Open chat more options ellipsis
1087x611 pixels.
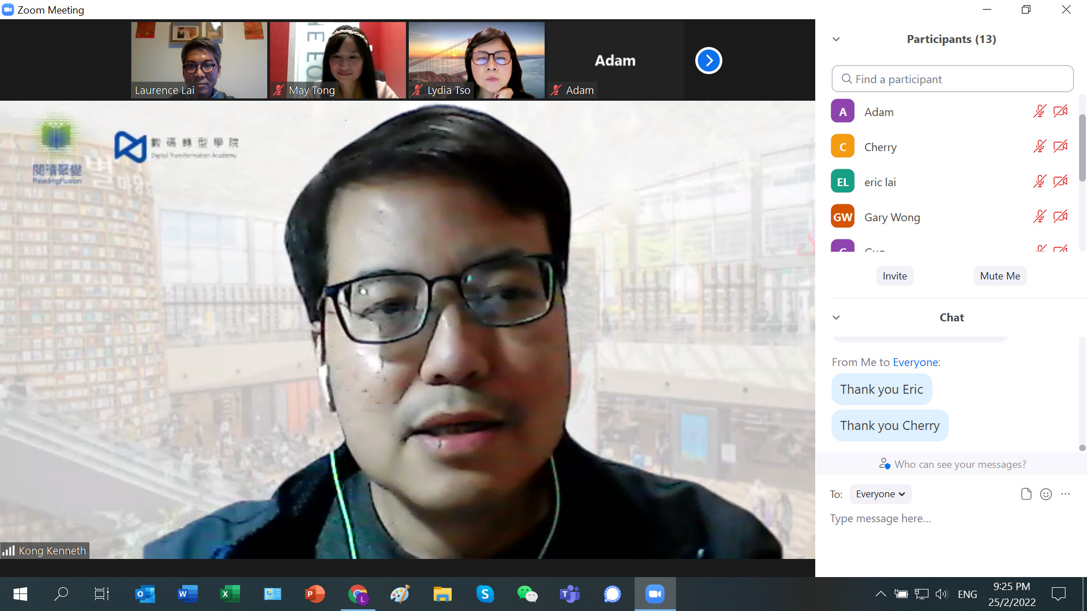click(x=1065, y=494)
